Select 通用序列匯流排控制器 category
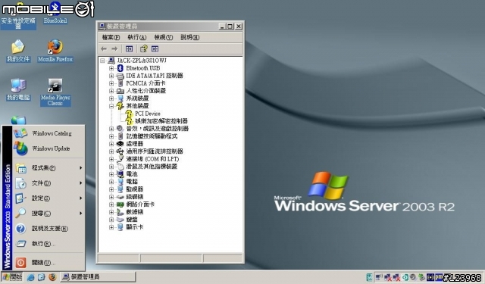This screenshot has width=485, height=284. coord(155,151)
